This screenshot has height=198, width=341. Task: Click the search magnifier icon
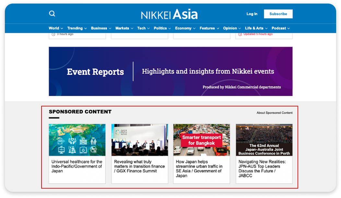52,14
